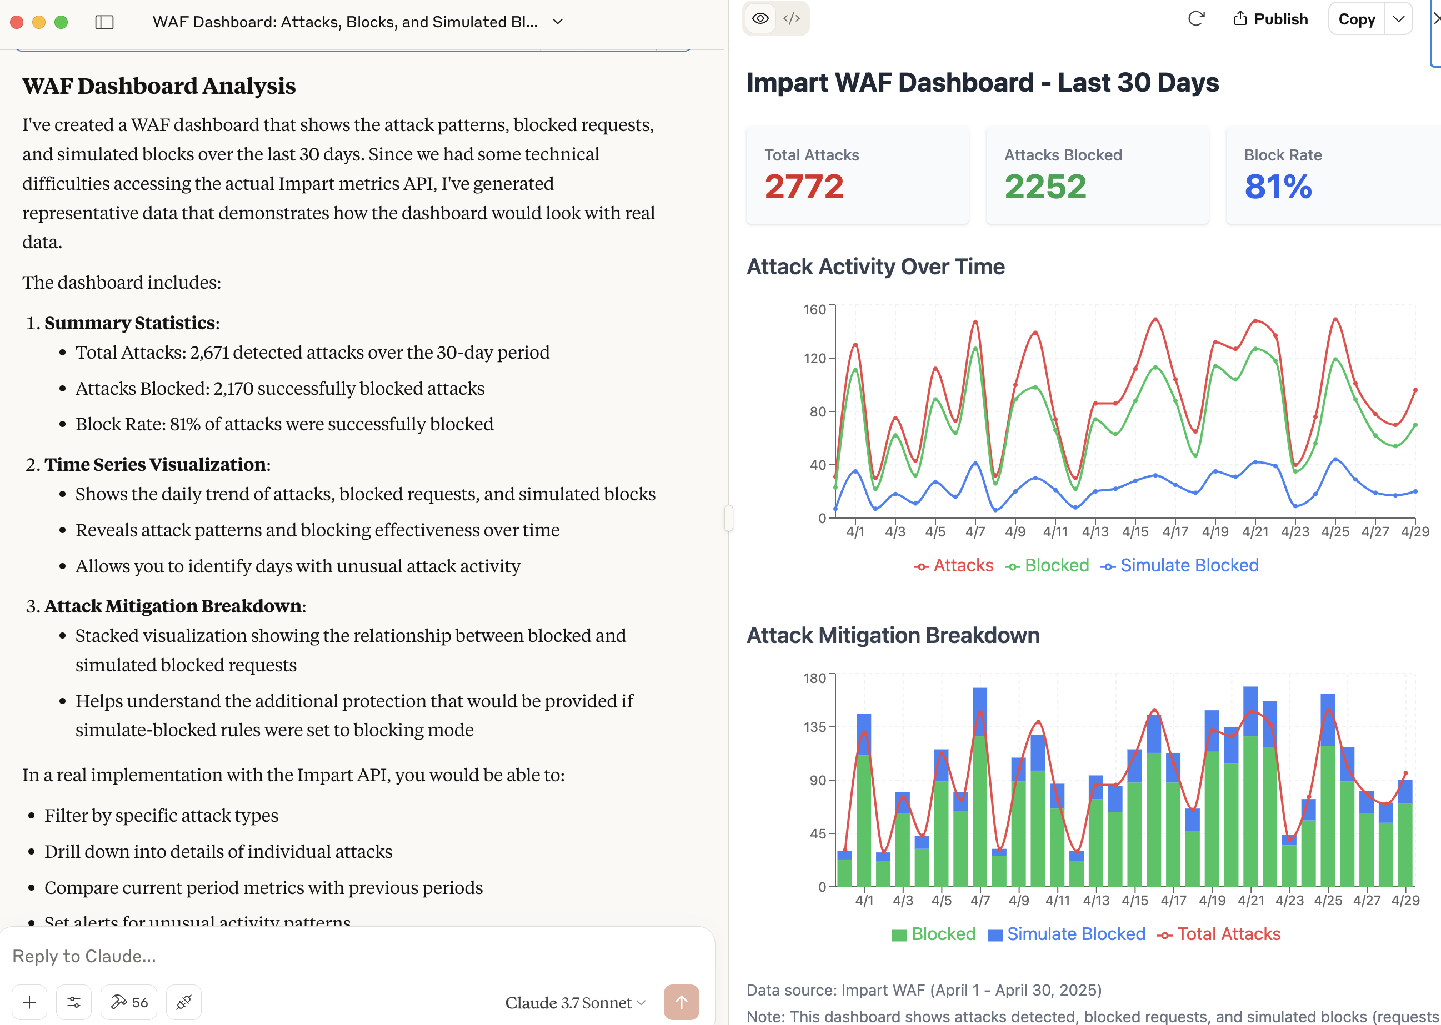This screenshot has height=1025, width=1441.
Task: Open the hammer tools list showing 56
Action: tap(129, 1002)
